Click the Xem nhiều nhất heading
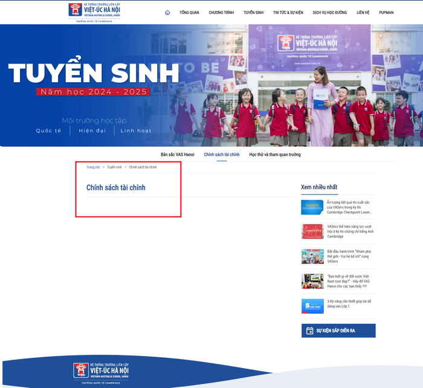Screen dimensions: 423x388 tap(319, 187)
